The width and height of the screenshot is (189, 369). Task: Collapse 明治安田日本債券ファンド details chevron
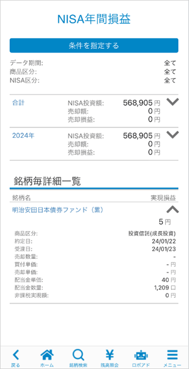[x=173, y=209]
